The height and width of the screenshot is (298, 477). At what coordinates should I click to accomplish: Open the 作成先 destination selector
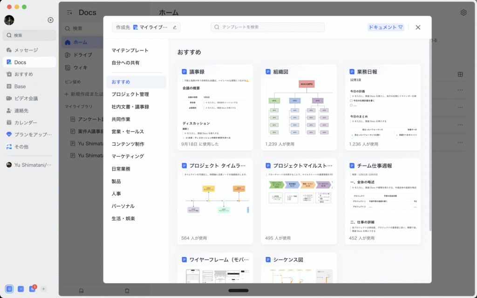pos(146,28)
